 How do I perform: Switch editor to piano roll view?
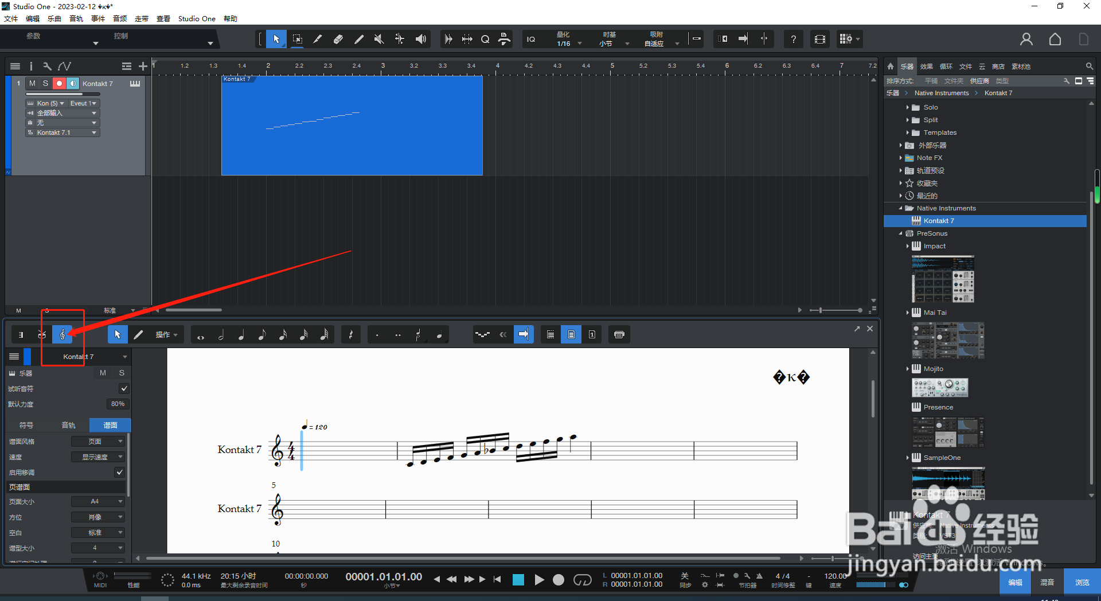click(21, 334)
